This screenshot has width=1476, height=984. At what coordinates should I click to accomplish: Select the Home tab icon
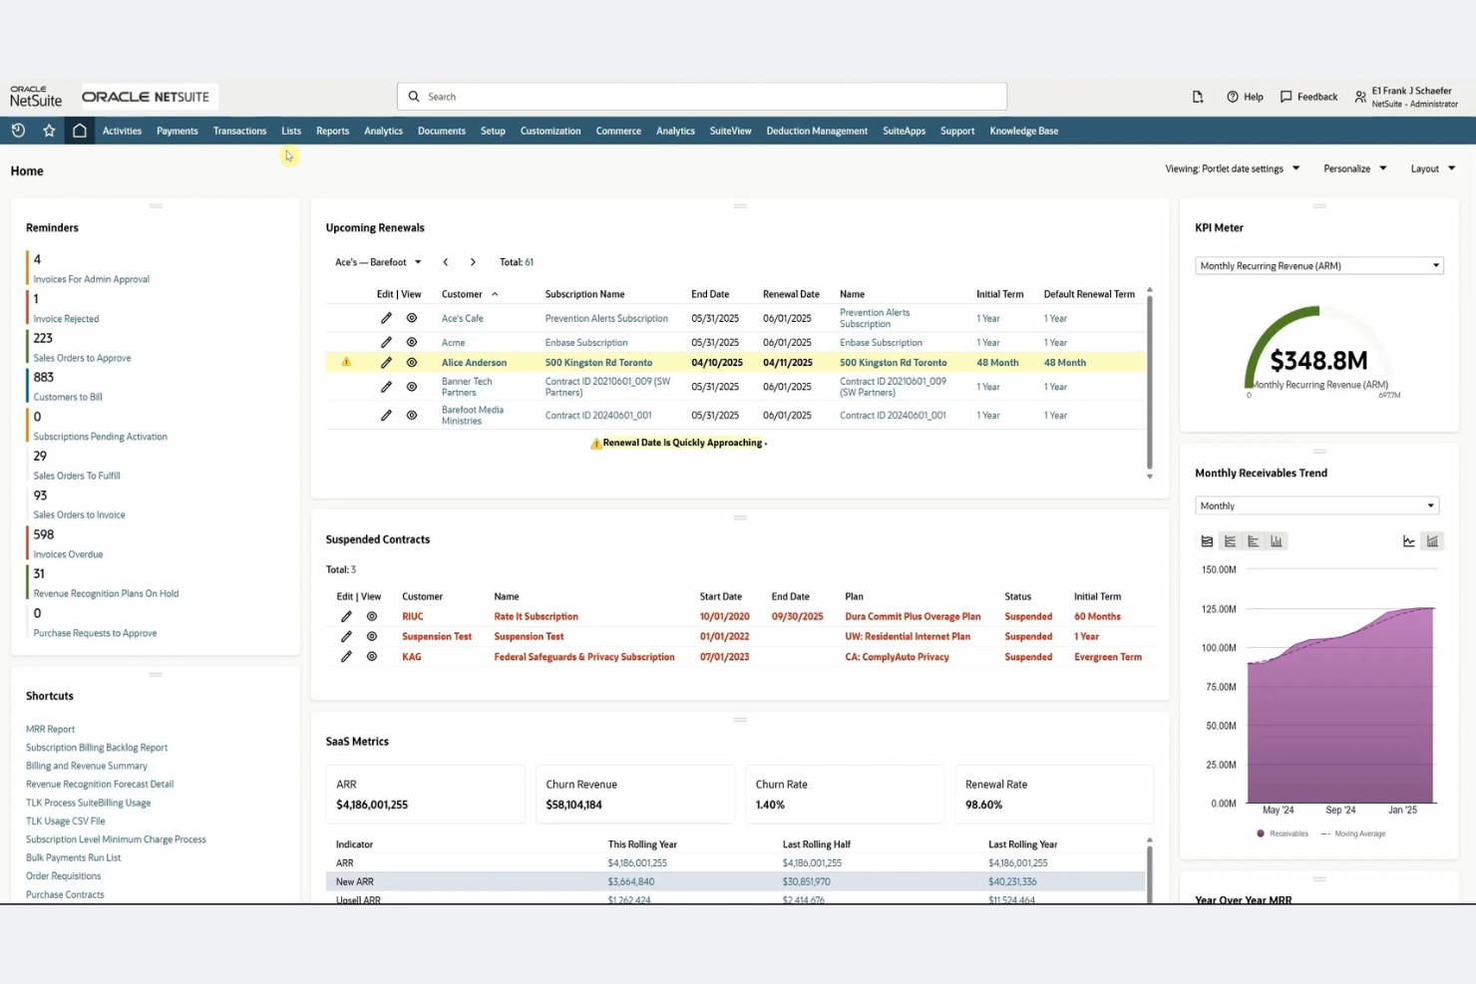79,130
